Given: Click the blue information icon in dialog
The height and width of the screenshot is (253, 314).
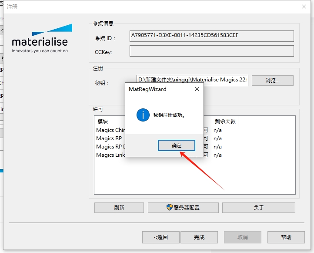Looking at the screenshot, I should (x=143, y=115).
